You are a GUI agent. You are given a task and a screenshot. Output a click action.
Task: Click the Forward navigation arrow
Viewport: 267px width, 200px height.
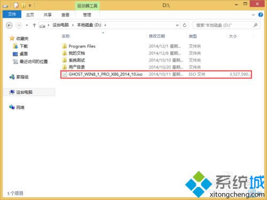pyautogui.click(x=19, y=25)
